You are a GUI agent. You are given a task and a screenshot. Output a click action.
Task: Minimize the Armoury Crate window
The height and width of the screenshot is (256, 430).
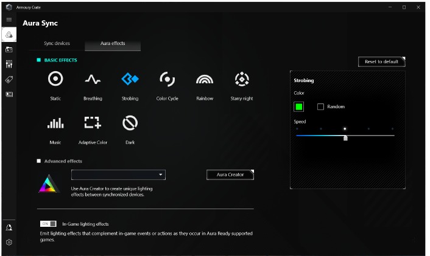tap(390, 7)
